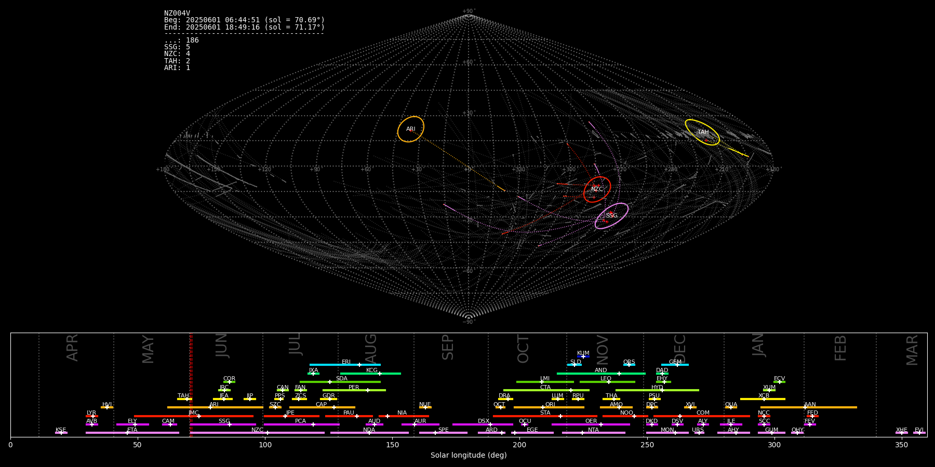Screen dimensions: 935x467
Task: Click the XHE shower label in the timeline
Action: [x=901, y=430]
